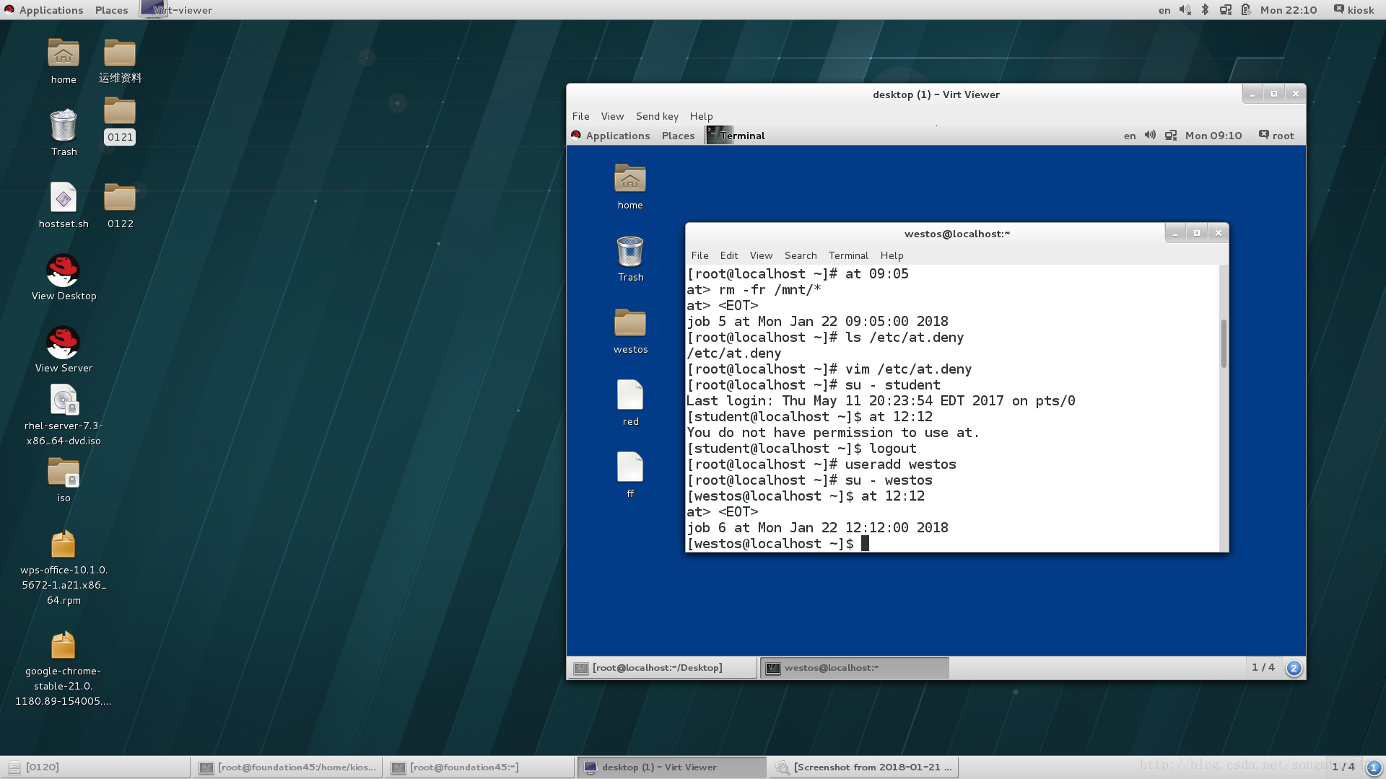Select the wps-office rpm package
1386x779 pixels.
point(64,545)
